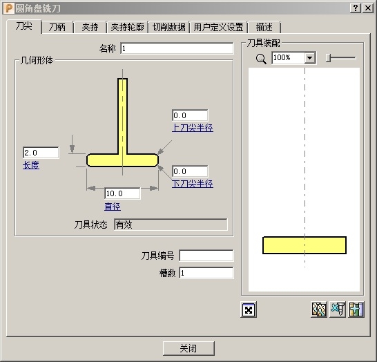Click the delete tool icon
377x362 pixels.
[338, 309]
